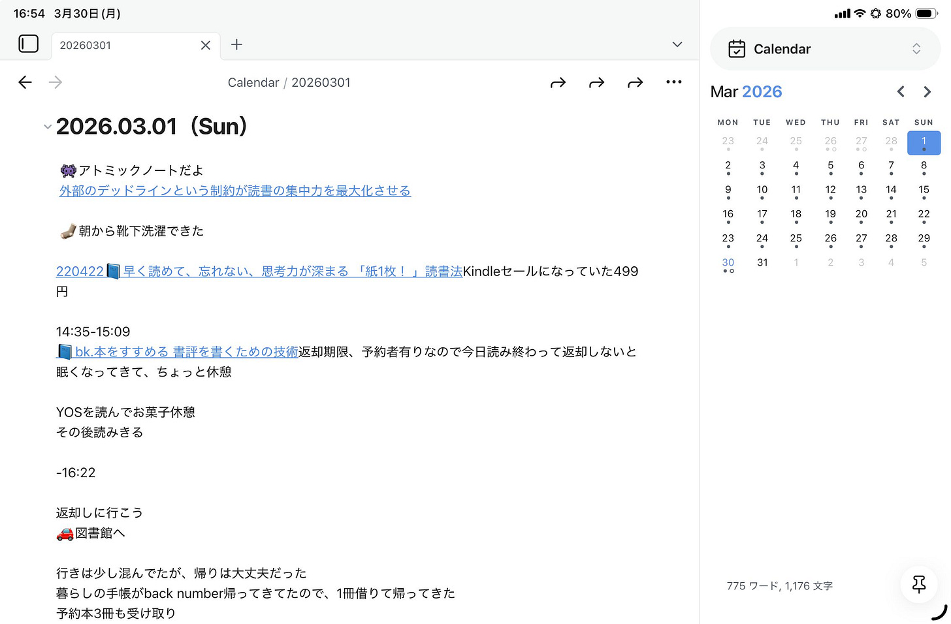Open the 外部のデッドライン reading note link

(x=235, y=191)
